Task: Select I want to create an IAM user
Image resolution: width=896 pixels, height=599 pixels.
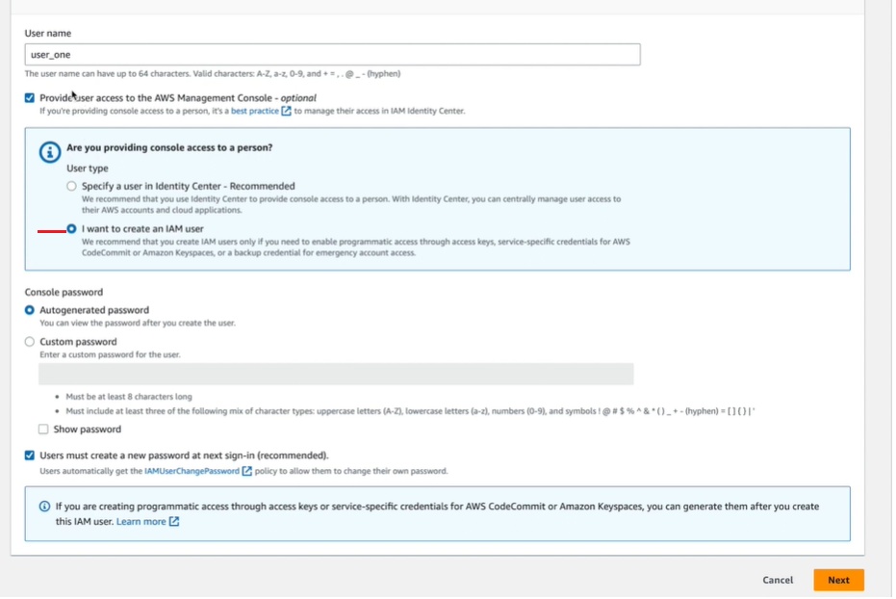Action: [71, 229]
